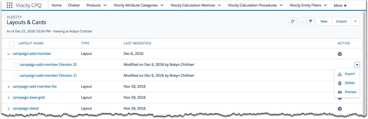Click the Preview eye icon in menu

[340, 92]
